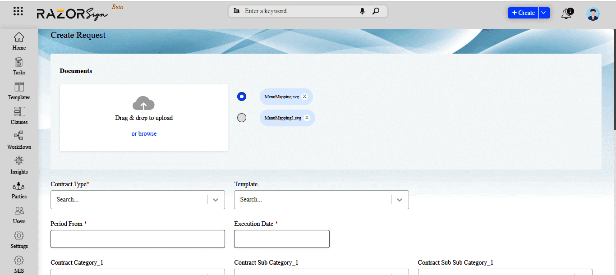Viewport: 616px width, 275px height.
Task: Click the 'Documents' section label
Action: click(x=76, y=71)
